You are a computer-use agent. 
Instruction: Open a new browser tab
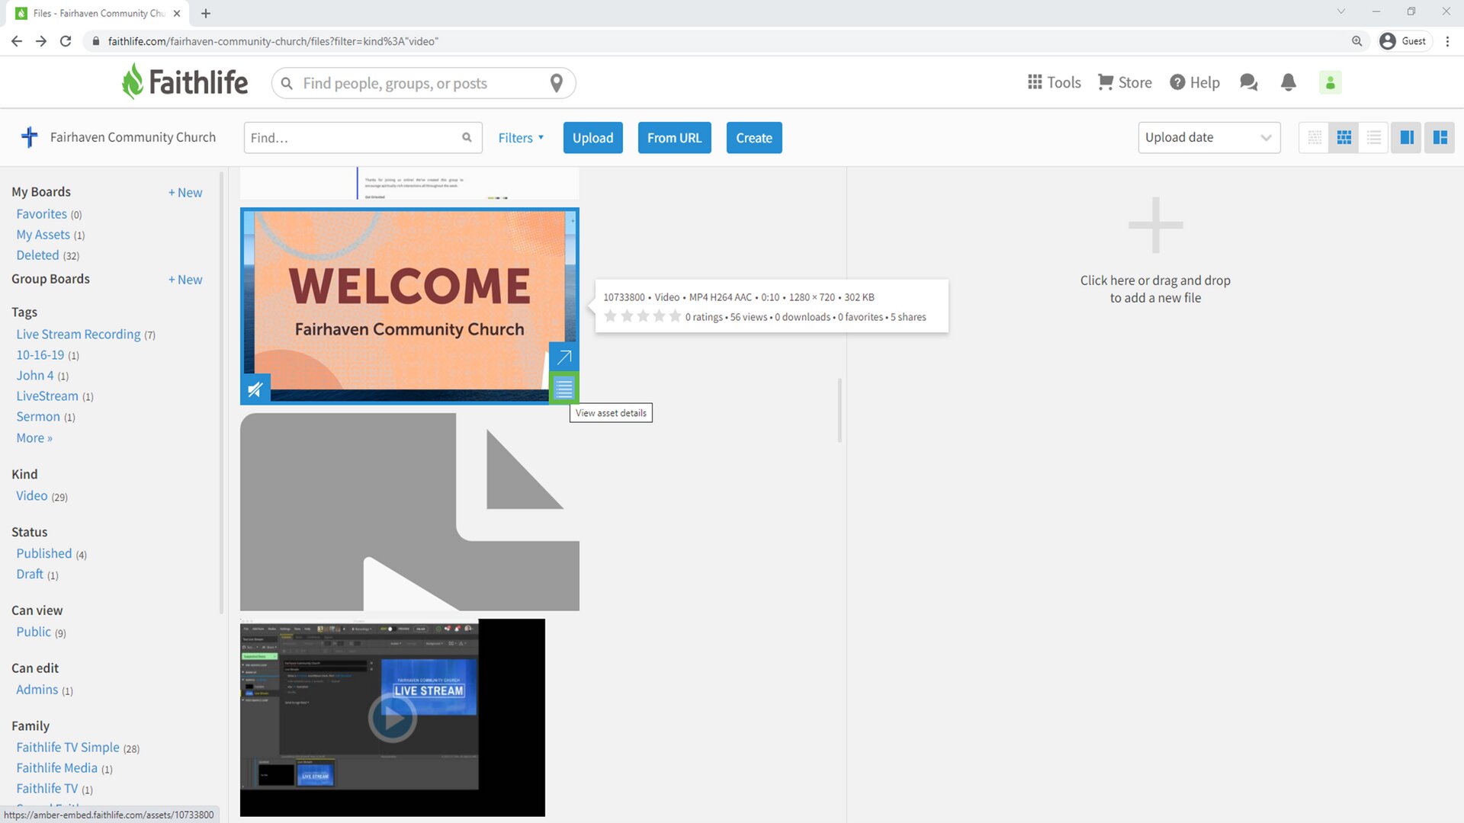click(206, 13)
